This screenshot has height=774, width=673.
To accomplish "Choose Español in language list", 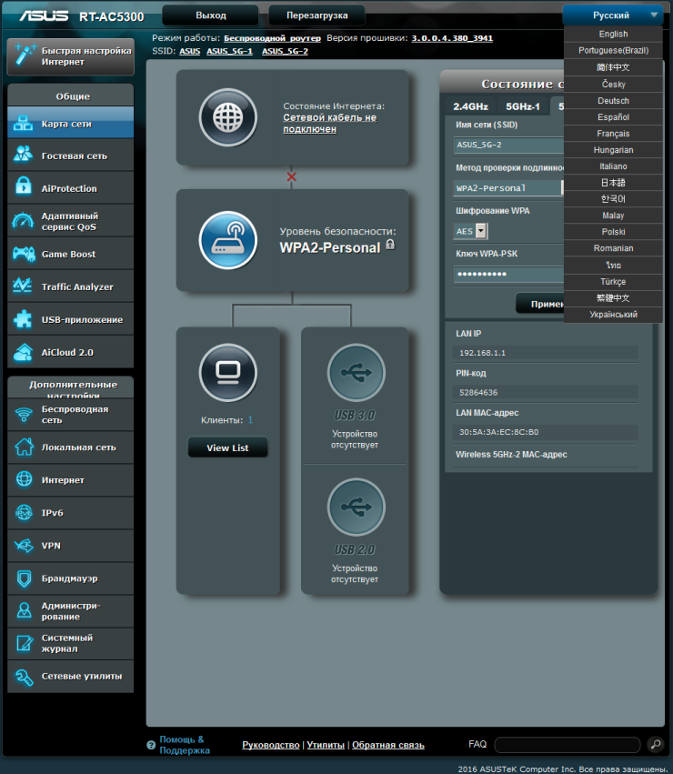I will (x=613, y=117).
